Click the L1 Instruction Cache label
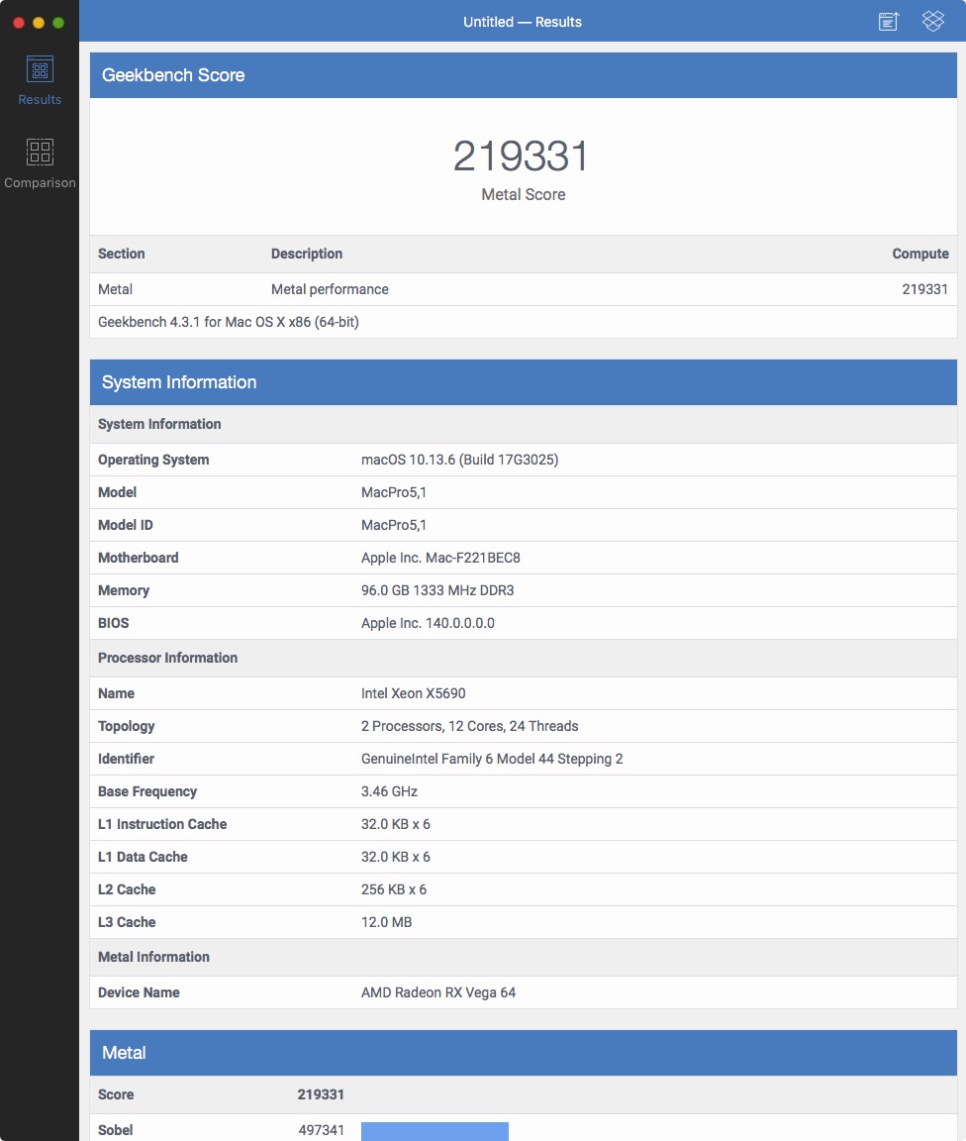 [x=162, y=824]
